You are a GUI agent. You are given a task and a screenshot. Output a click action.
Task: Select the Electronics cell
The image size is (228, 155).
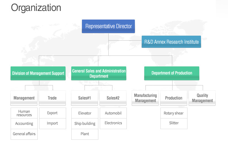tap(113, 124)
